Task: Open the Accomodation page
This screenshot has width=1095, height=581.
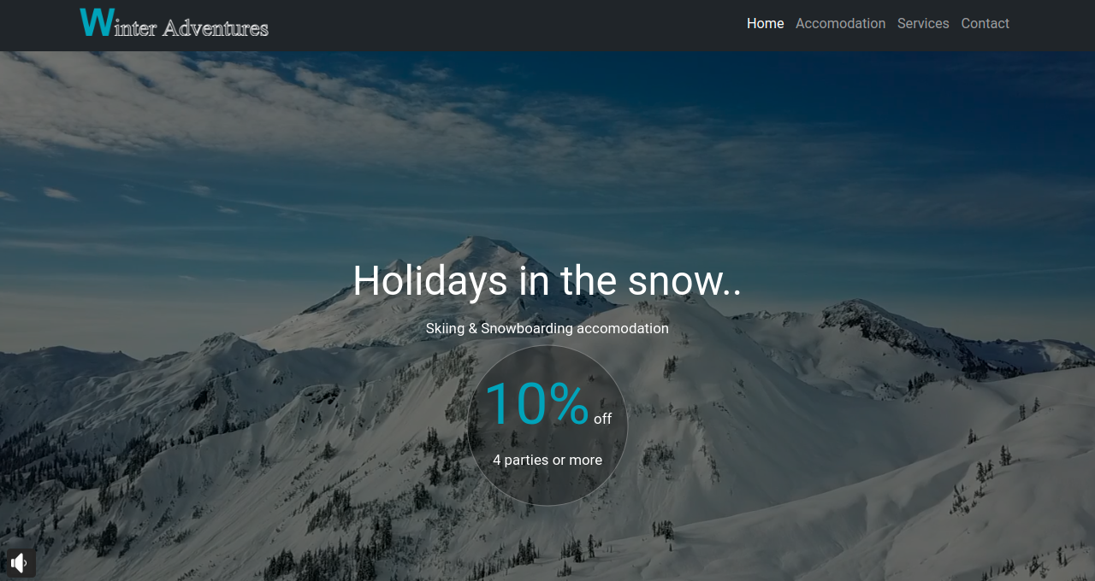Action: pyautogui.click(x=840, y=24)
